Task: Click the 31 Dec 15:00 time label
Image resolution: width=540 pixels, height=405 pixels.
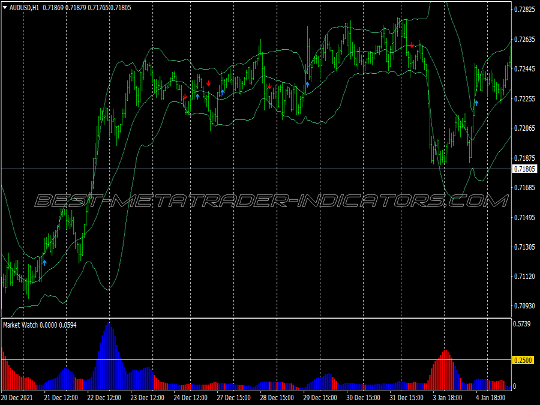Action: pyautogui.click(x=406, y=398)
